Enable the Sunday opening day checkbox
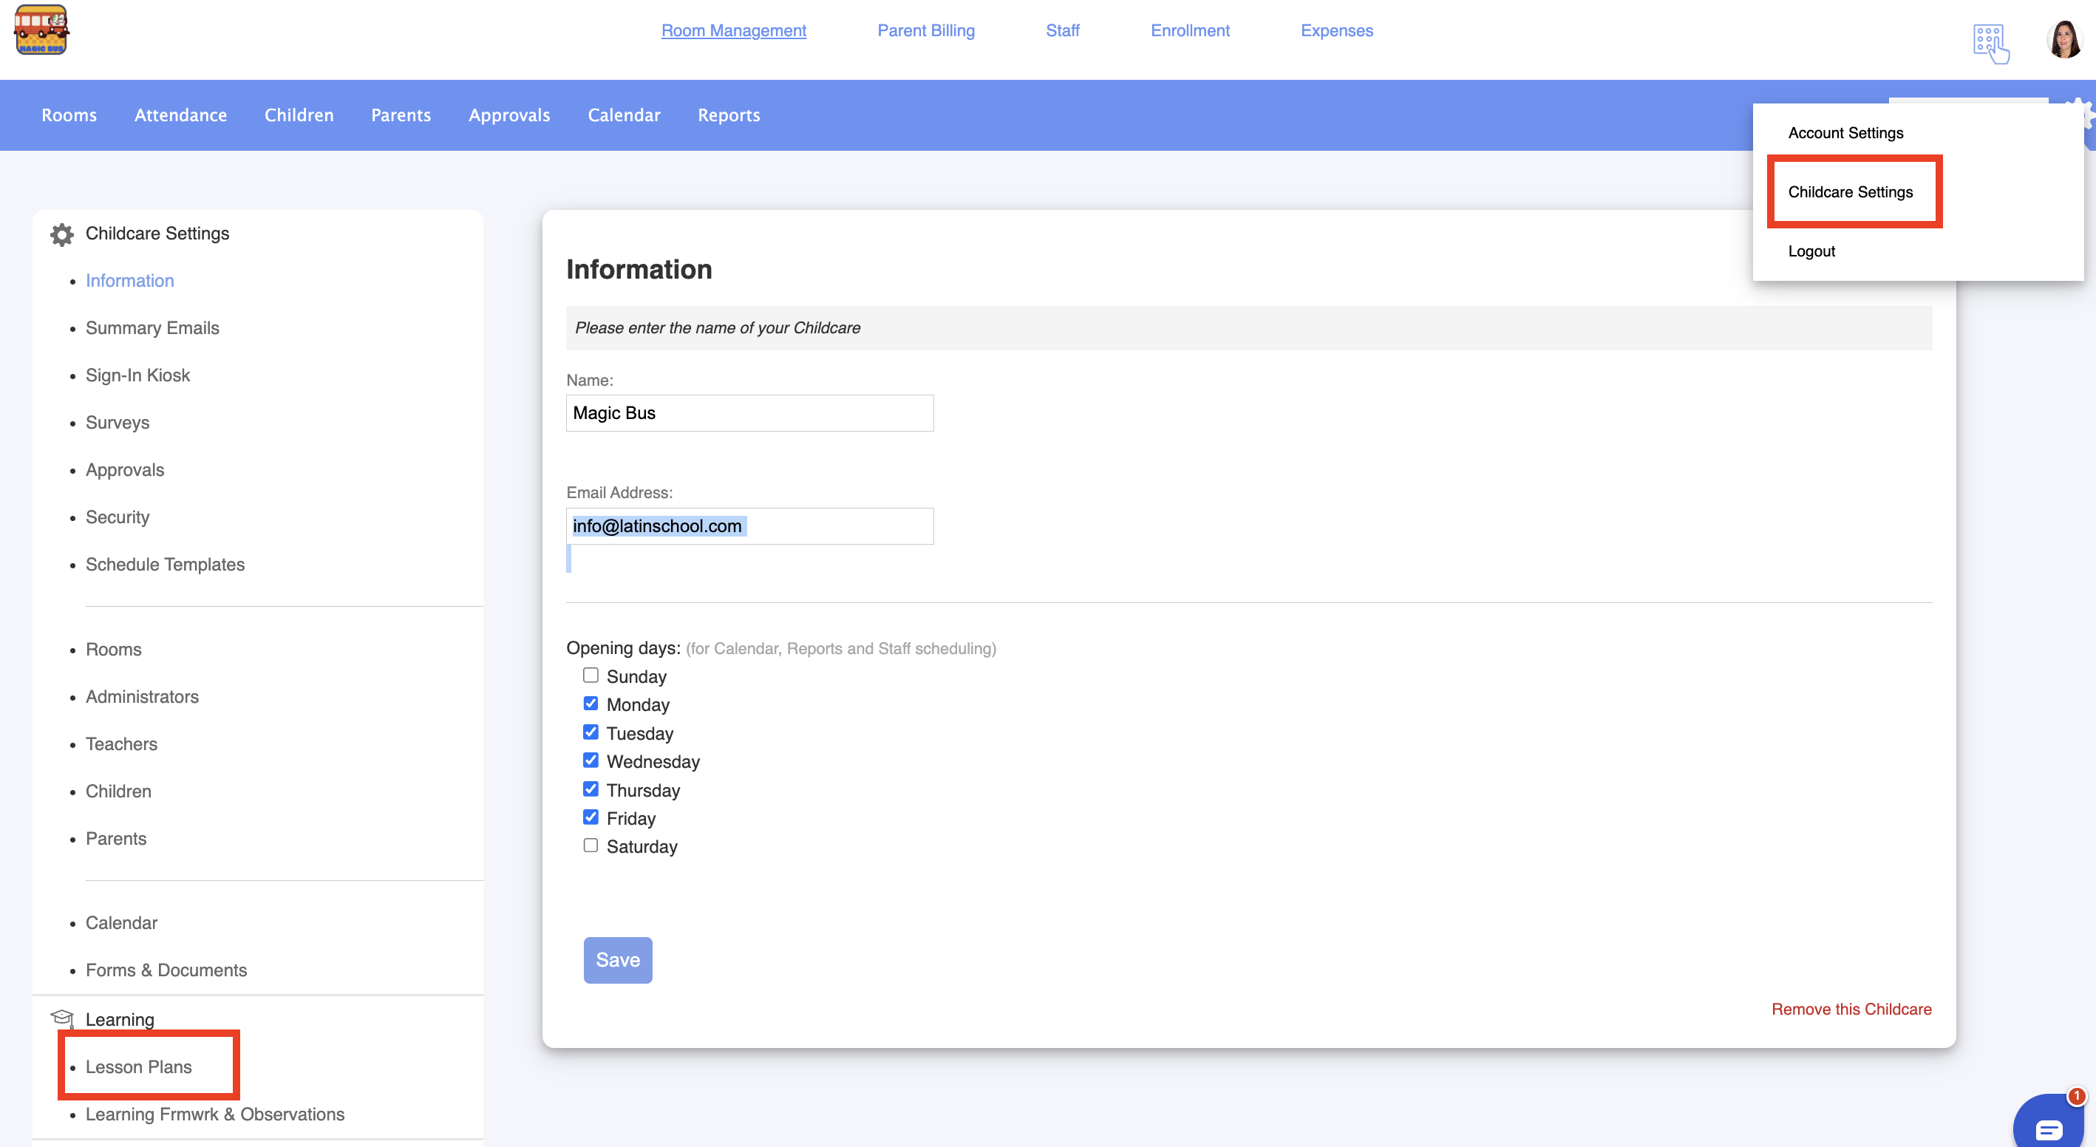Image resolution: width=2096 pixels, height=1147 pixels. coord(591,675)
